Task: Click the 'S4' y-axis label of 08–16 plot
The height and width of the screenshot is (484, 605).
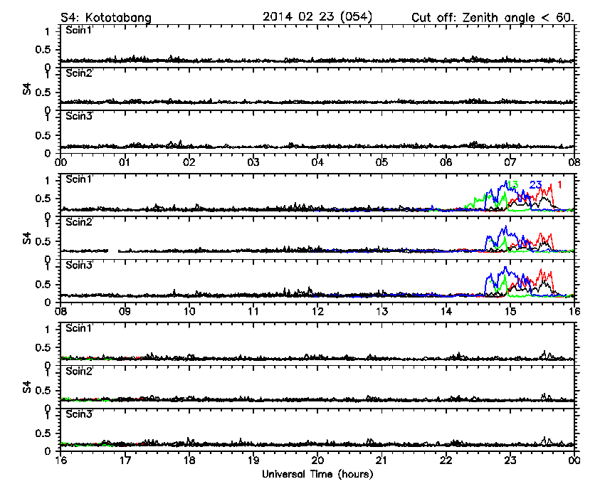Action: pyautogui.click(x=26, y=238)
